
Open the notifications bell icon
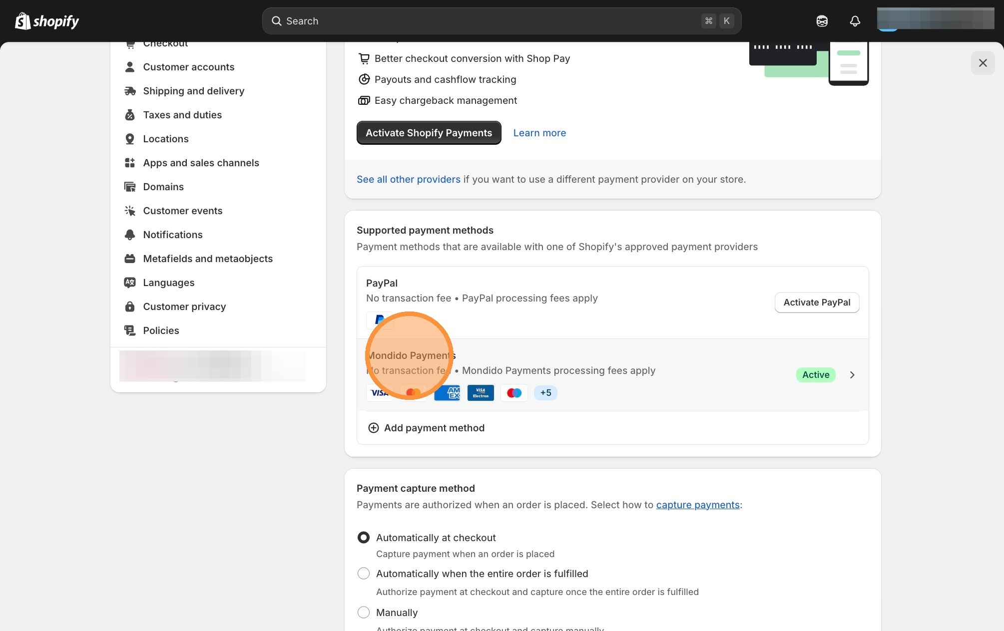[x=855, y=21]
